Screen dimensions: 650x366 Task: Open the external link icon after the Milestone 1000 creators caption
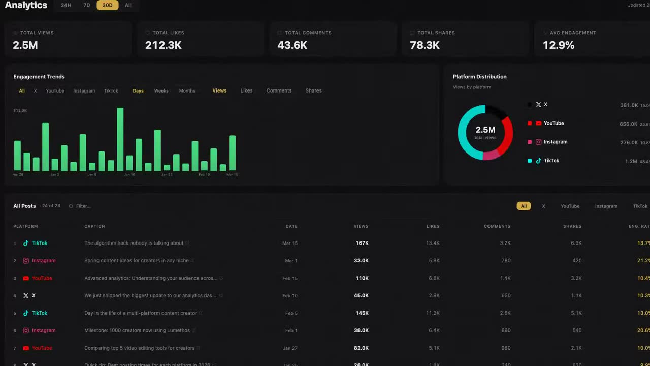point(194,330)
